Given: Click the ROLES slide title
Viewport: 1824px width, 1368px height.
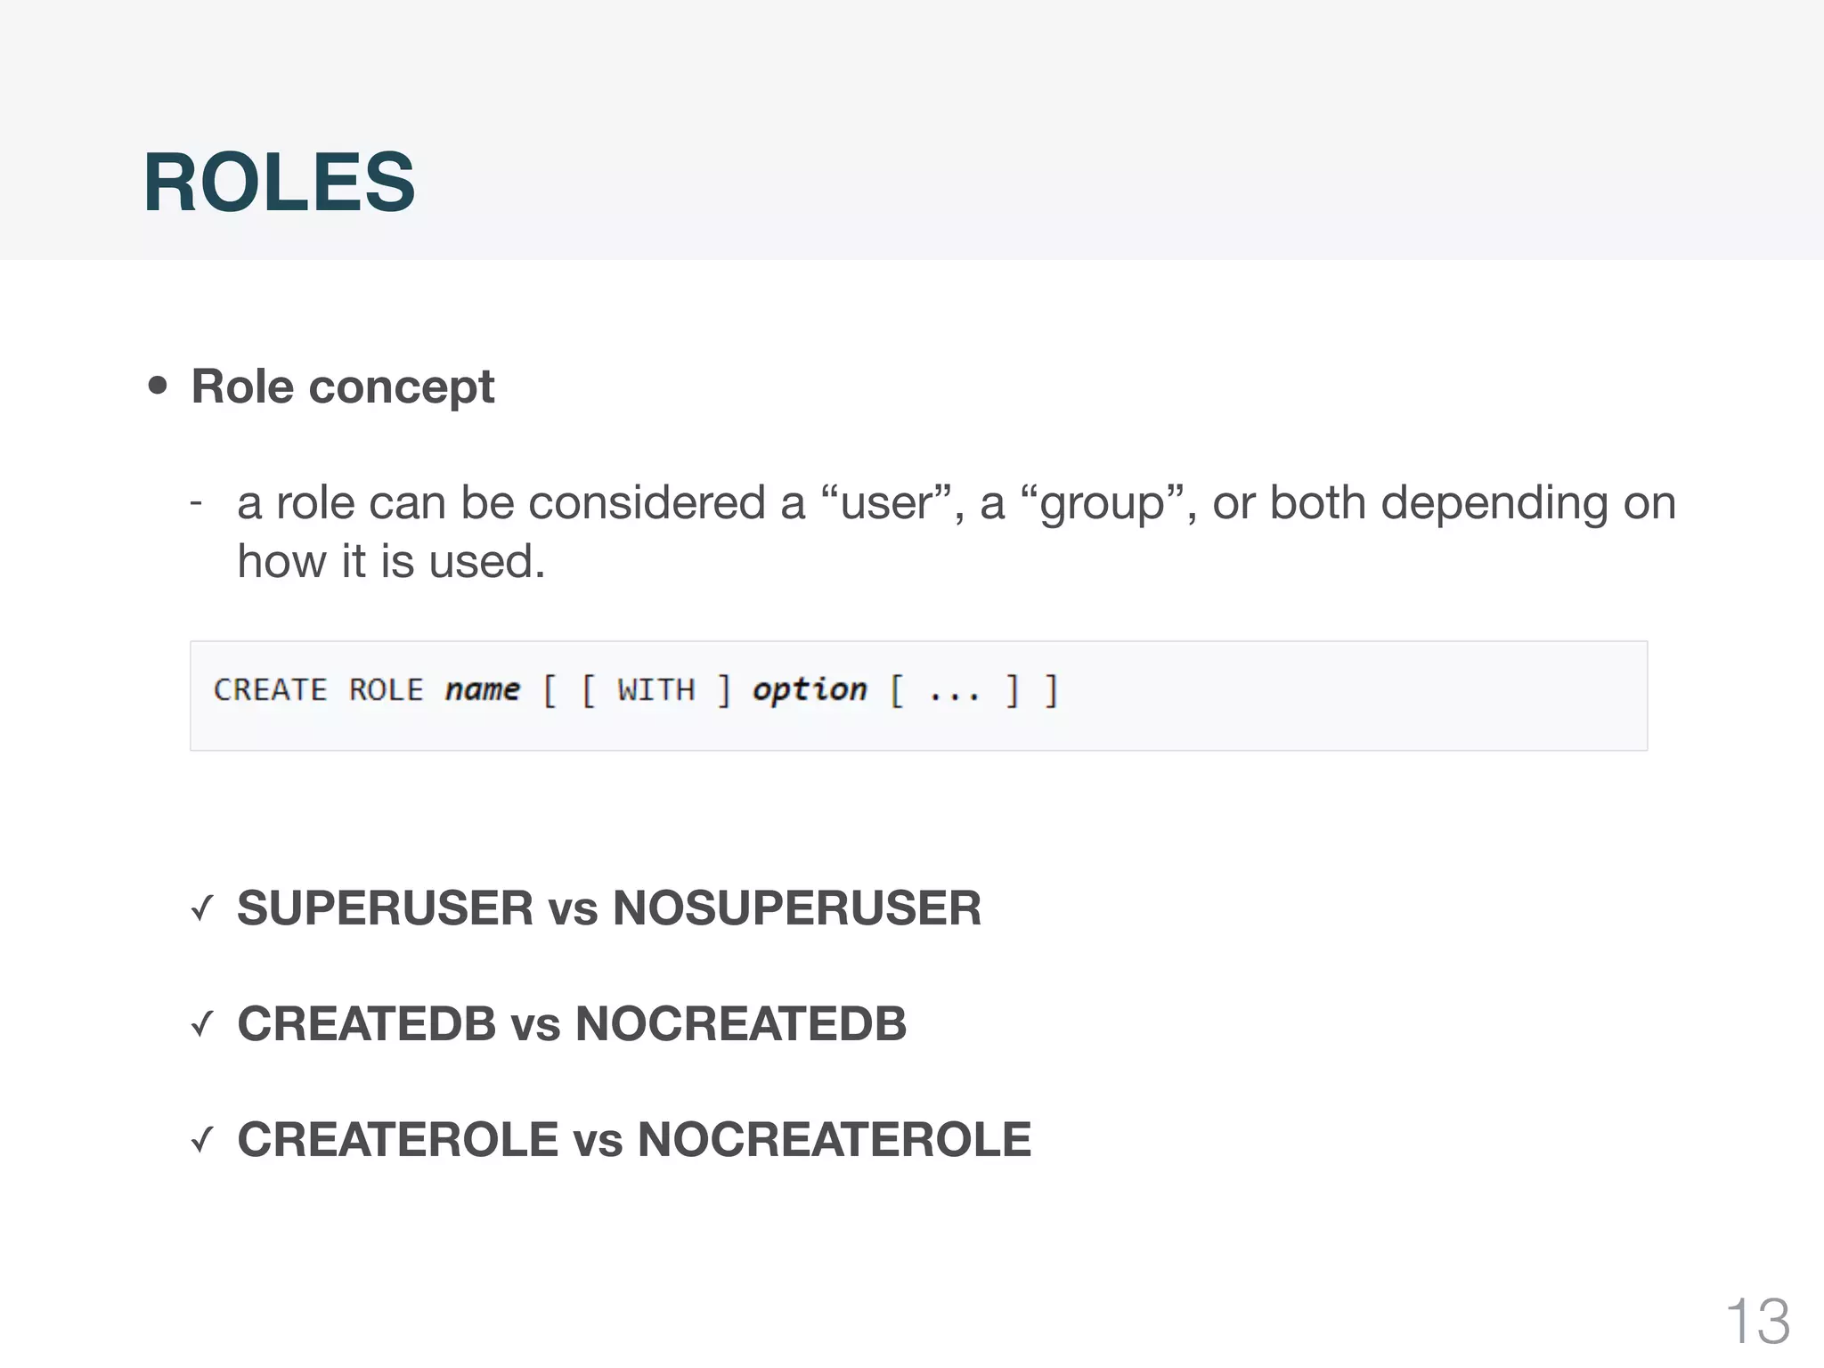Looking at the screenshot, I should click(x=279, y=182).
